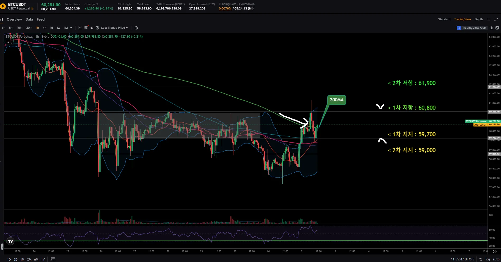Click the TradingView logo

coord(10,241)
